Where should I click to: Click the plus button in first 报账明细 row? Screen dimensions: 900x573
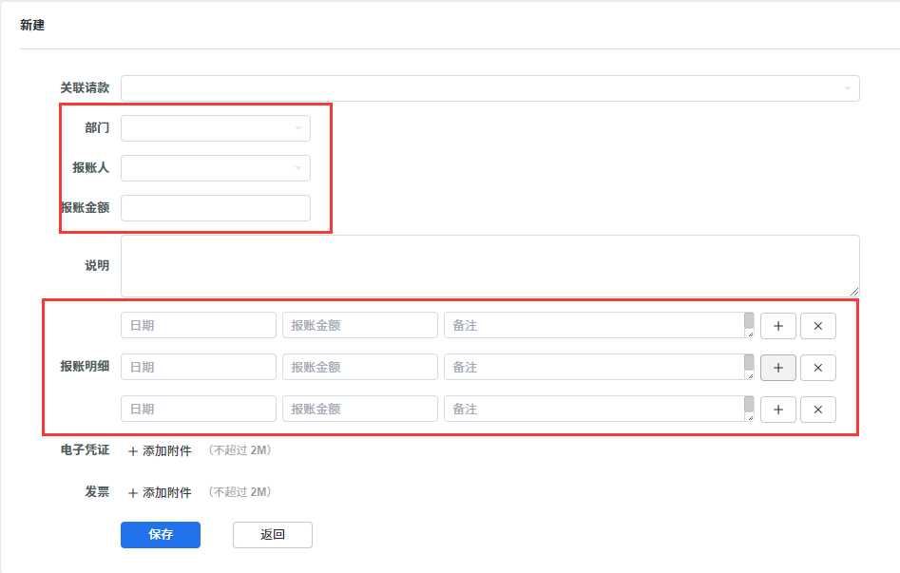pyautogui.click(x=777, y=326)
